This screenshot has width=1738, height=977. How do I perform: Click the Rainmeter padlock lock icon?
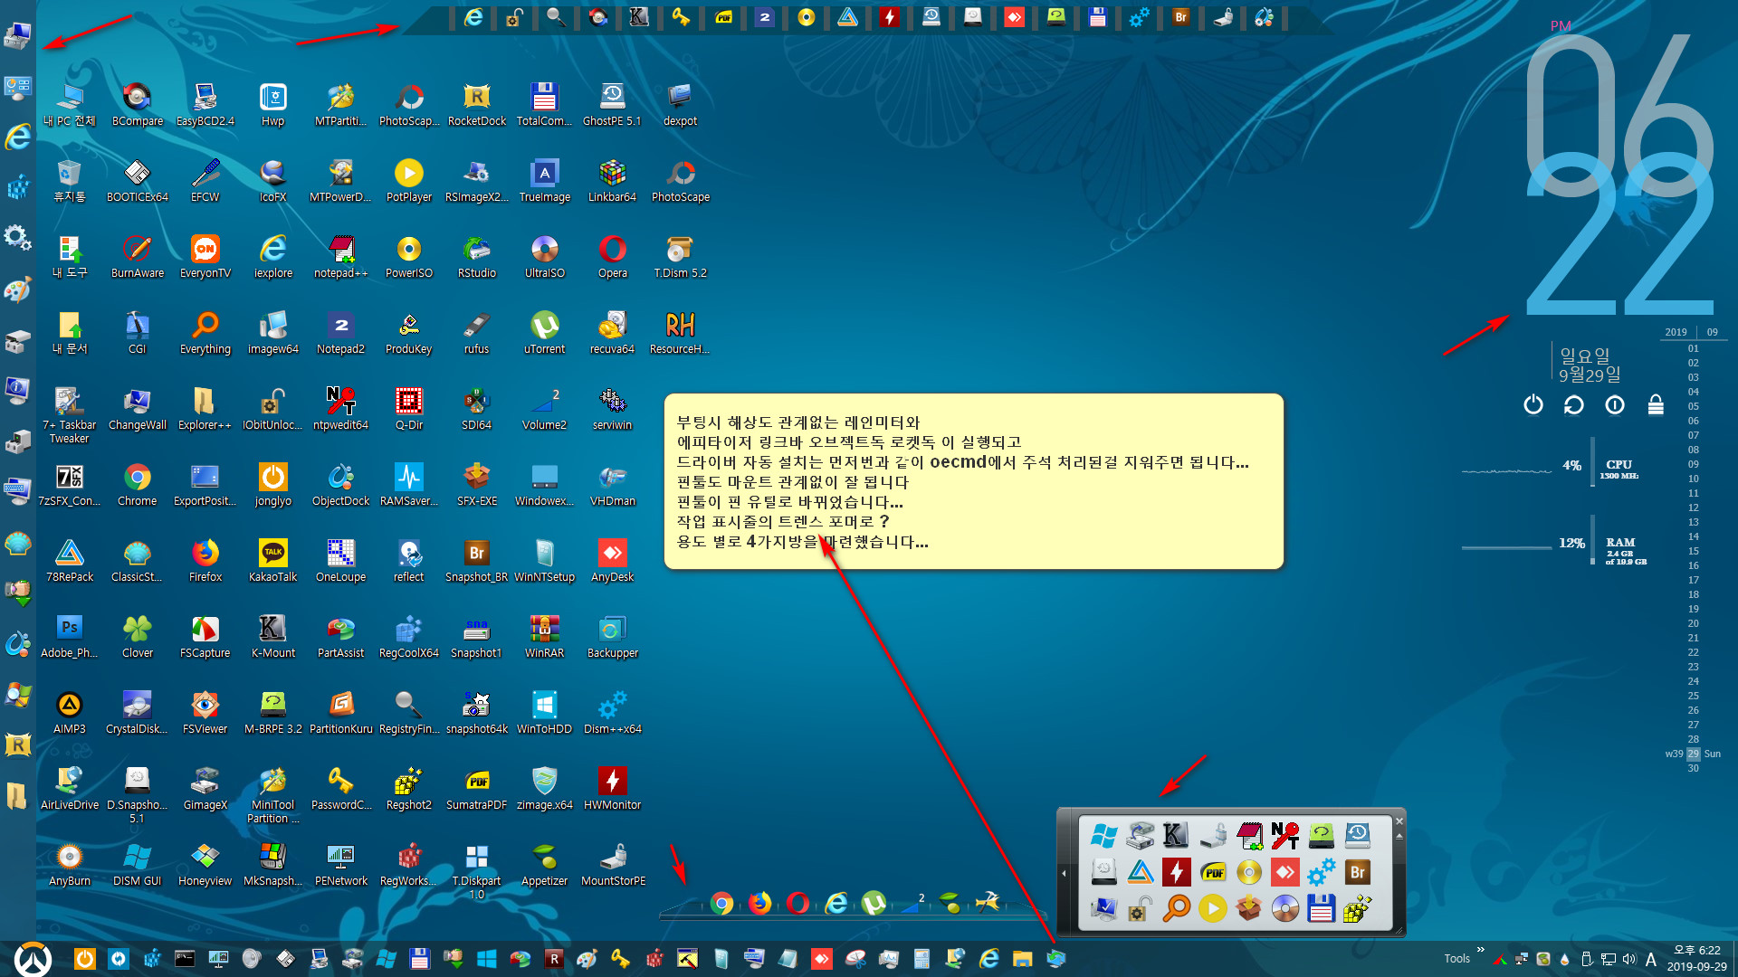[x=1656, y=404]
